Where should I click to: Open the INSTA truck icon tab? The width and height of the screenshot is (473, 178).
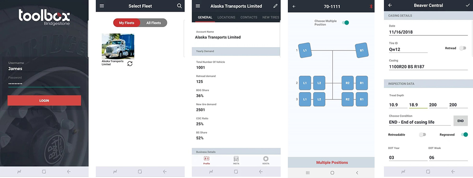[236, 159]
